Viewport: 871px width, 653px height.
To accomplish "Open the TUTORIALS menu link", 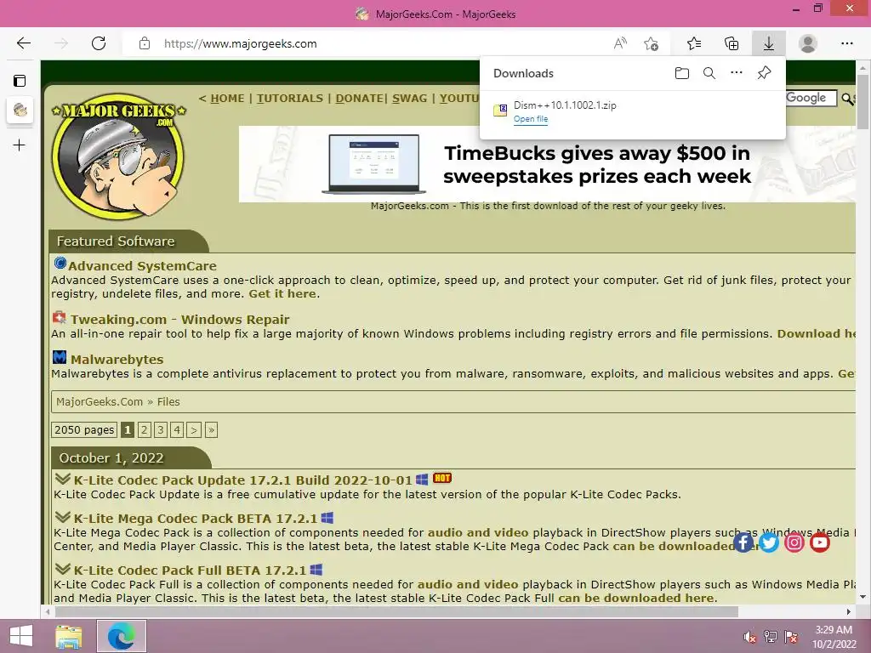I will (289, 99).
